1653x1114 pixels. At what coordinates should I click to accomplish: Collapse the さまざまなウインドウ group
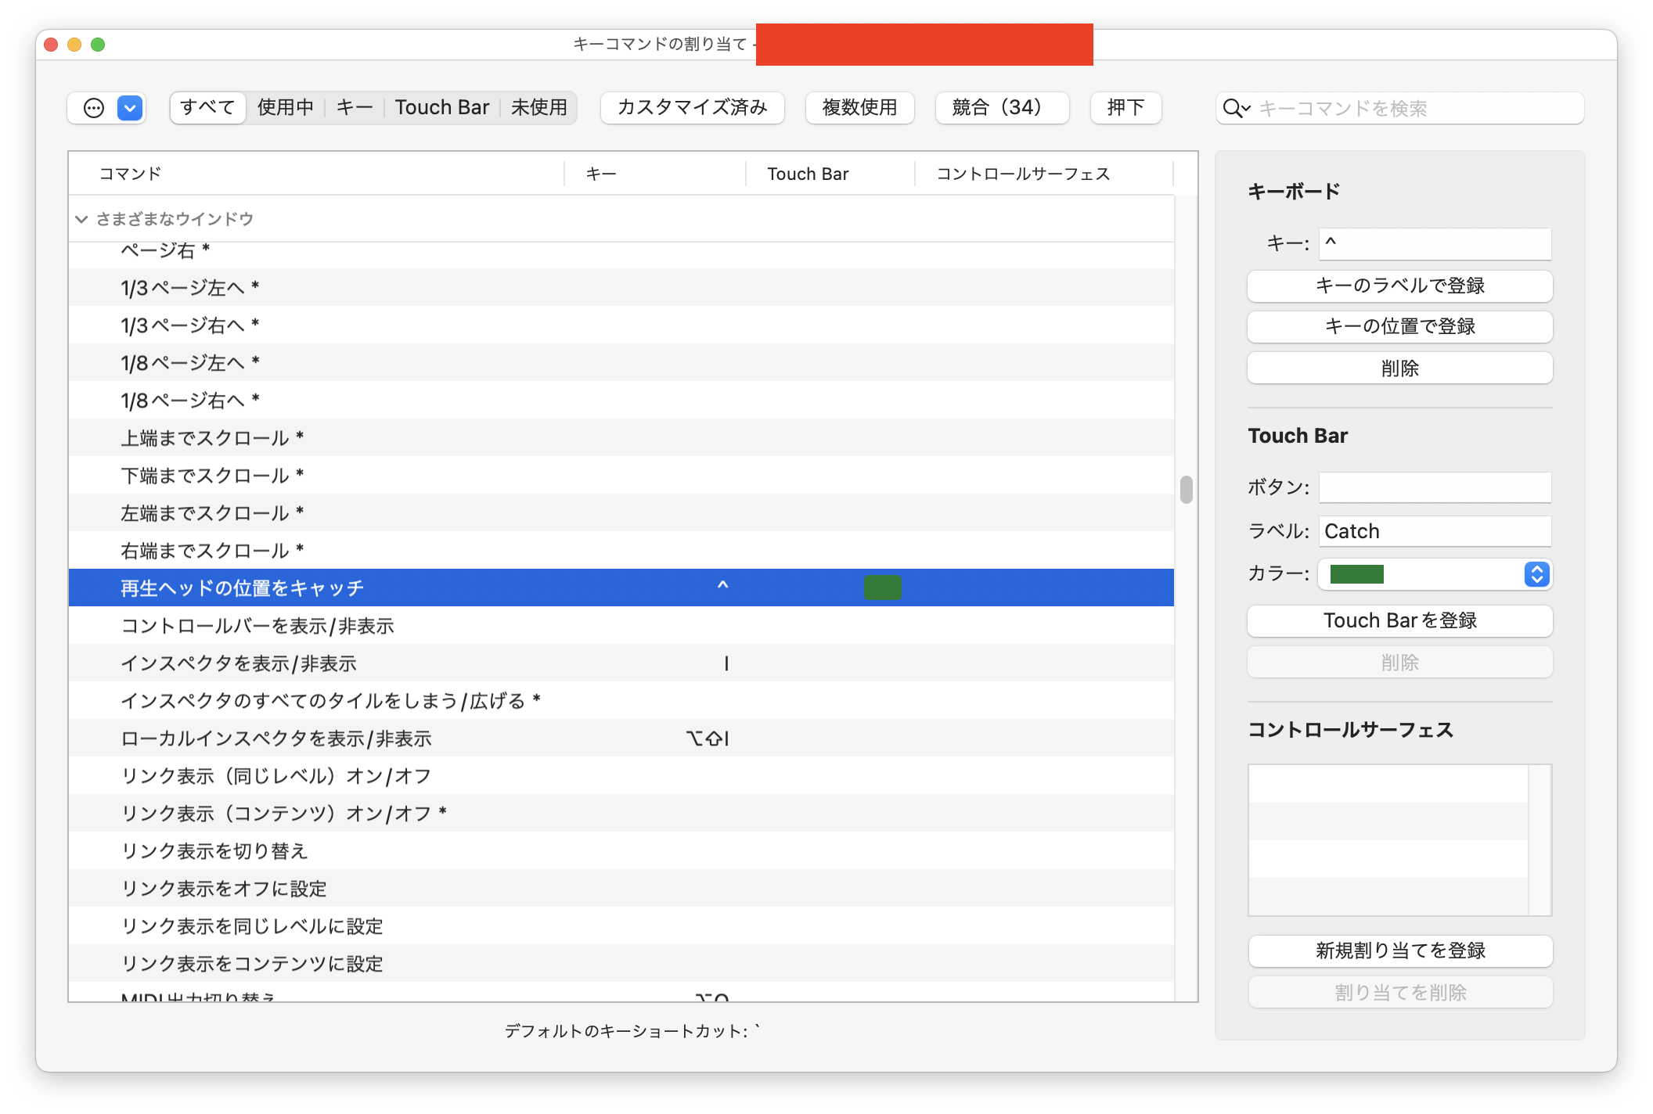pyautogui.click(x=81, y=219)
